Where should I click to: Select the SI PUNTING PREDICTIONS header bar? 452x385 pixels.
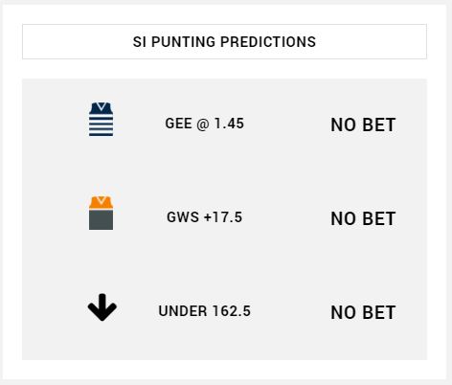pyautogui.click(x=224, y=41)
